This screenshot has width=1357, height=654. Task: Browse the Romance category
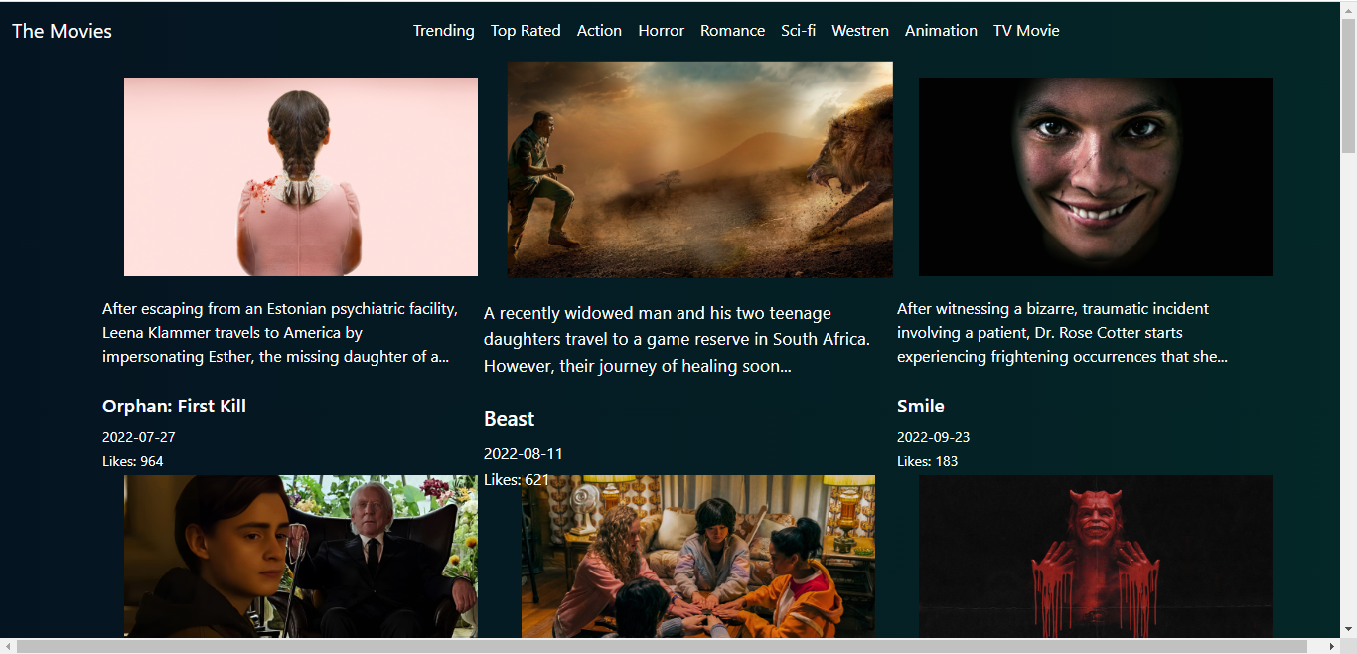pyautogui.click(x=733, y=31)
